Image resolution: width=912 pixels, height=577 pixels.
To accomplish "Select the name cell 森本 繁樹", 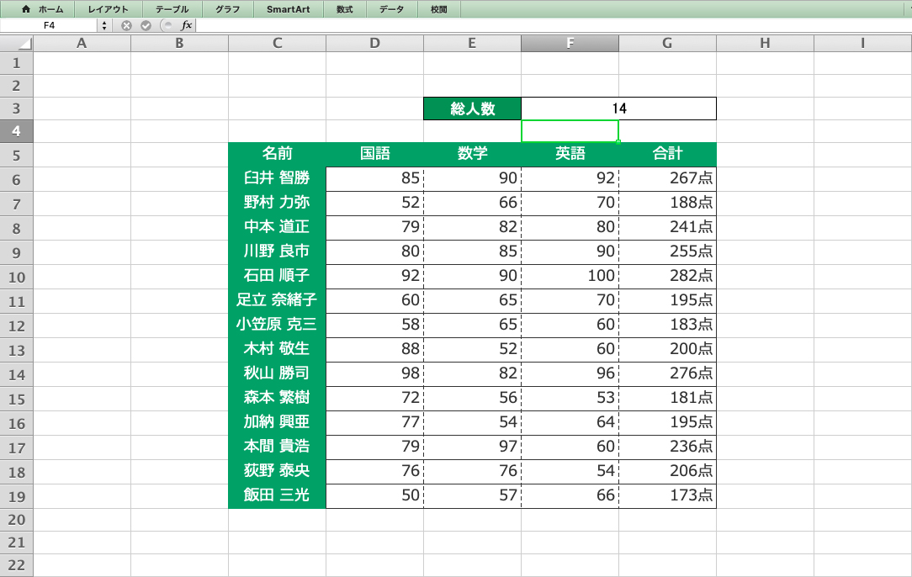I will (x=278, y=399).
